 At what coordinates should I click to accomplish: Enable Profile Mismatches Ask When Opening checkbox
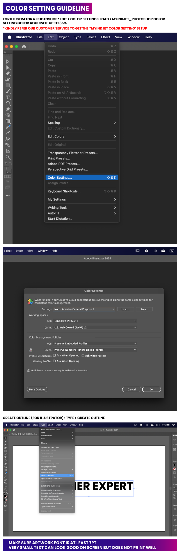[x=55, y=356]
